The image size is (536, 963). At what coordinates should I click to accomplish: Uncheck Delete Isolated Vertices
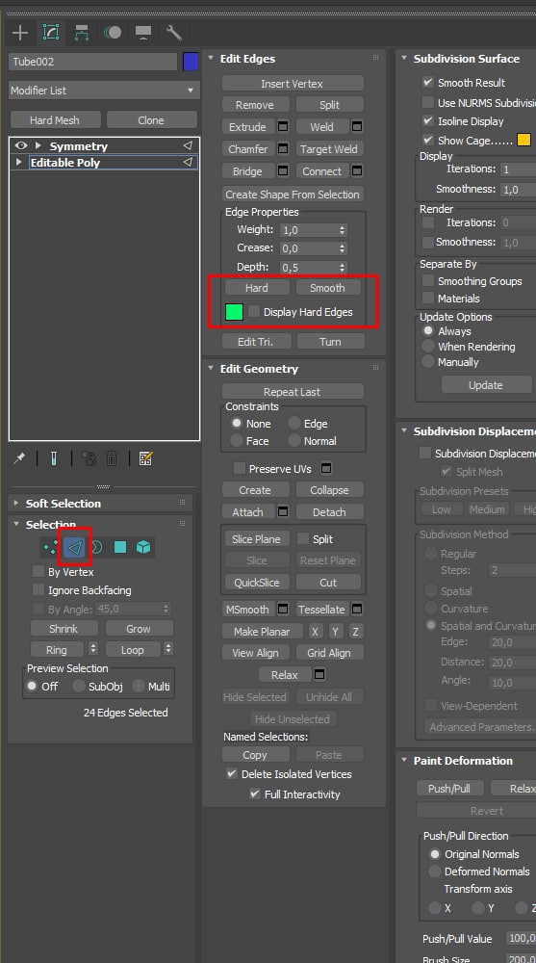[x=232, y=774]
